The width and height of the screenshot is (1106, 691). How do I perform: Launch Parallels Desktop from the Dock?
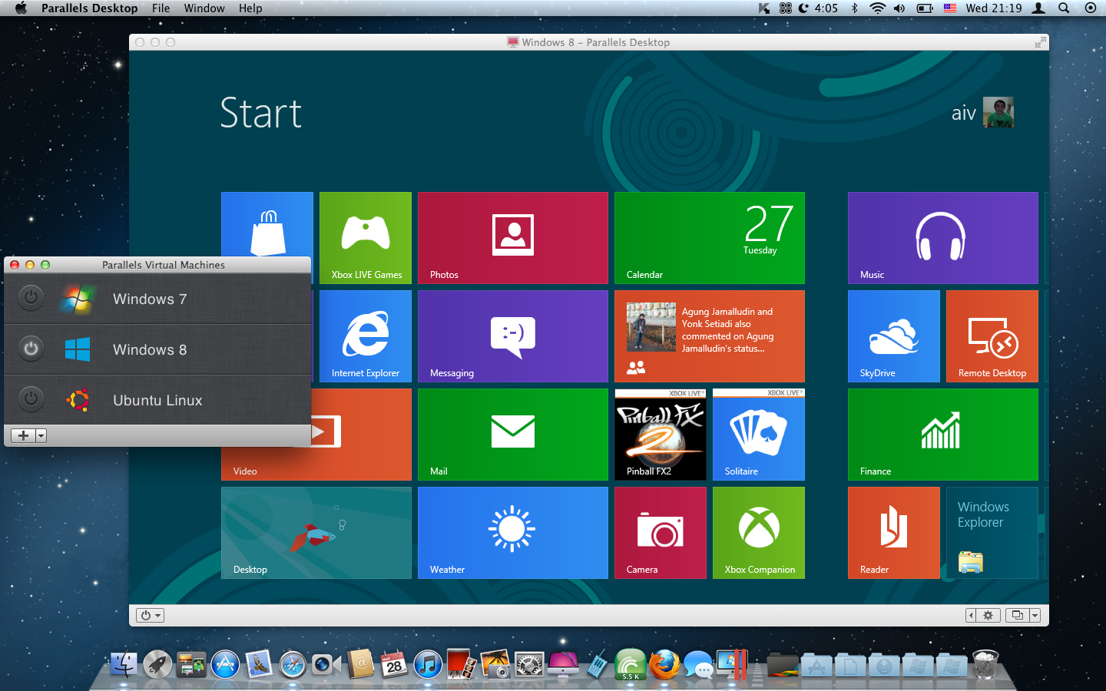tap(731, 664)
